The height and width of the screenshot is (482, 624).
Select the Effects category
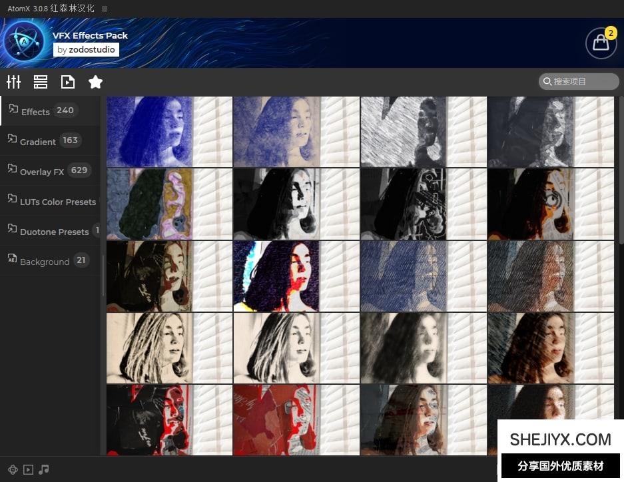tap(36, 111)
